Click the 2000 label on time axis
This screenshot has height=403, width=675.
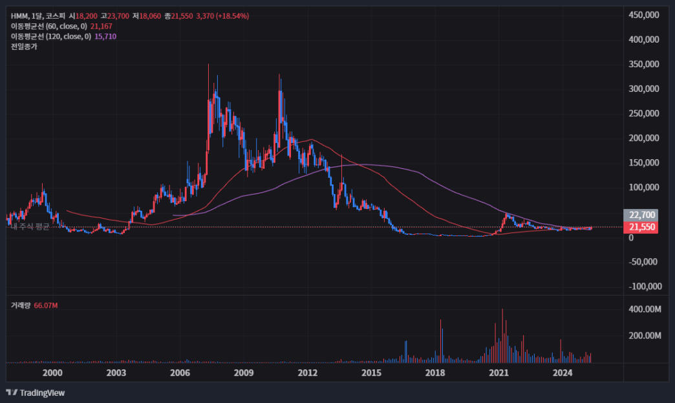52,373
